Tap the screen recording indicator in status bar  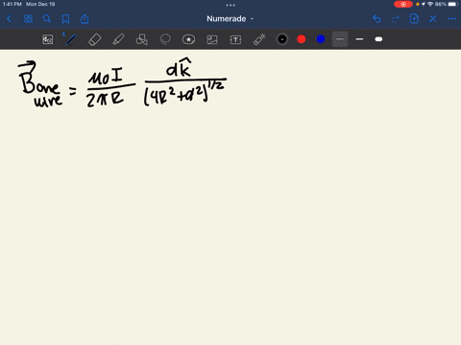coord(403,4)
